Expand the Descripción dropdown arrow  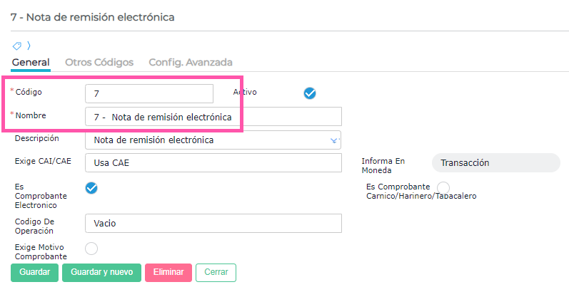333,140
